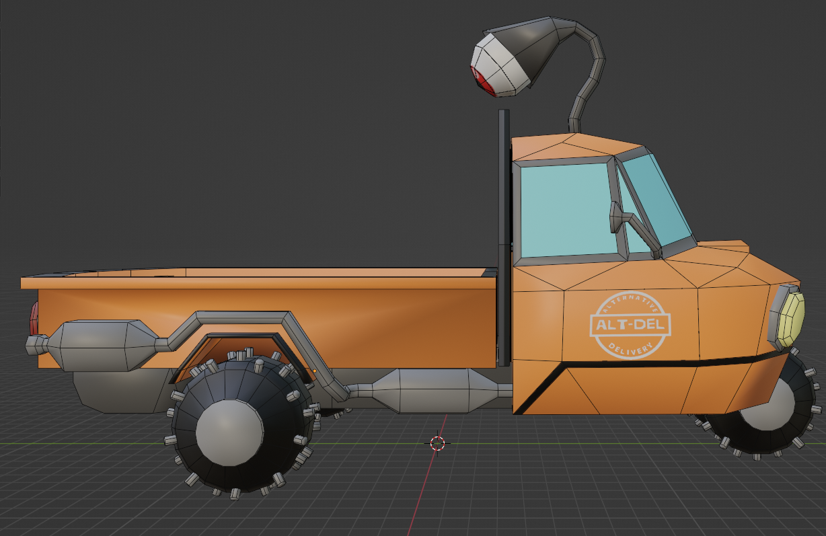Click the red taillight at the truck rear

pos(34,319)
